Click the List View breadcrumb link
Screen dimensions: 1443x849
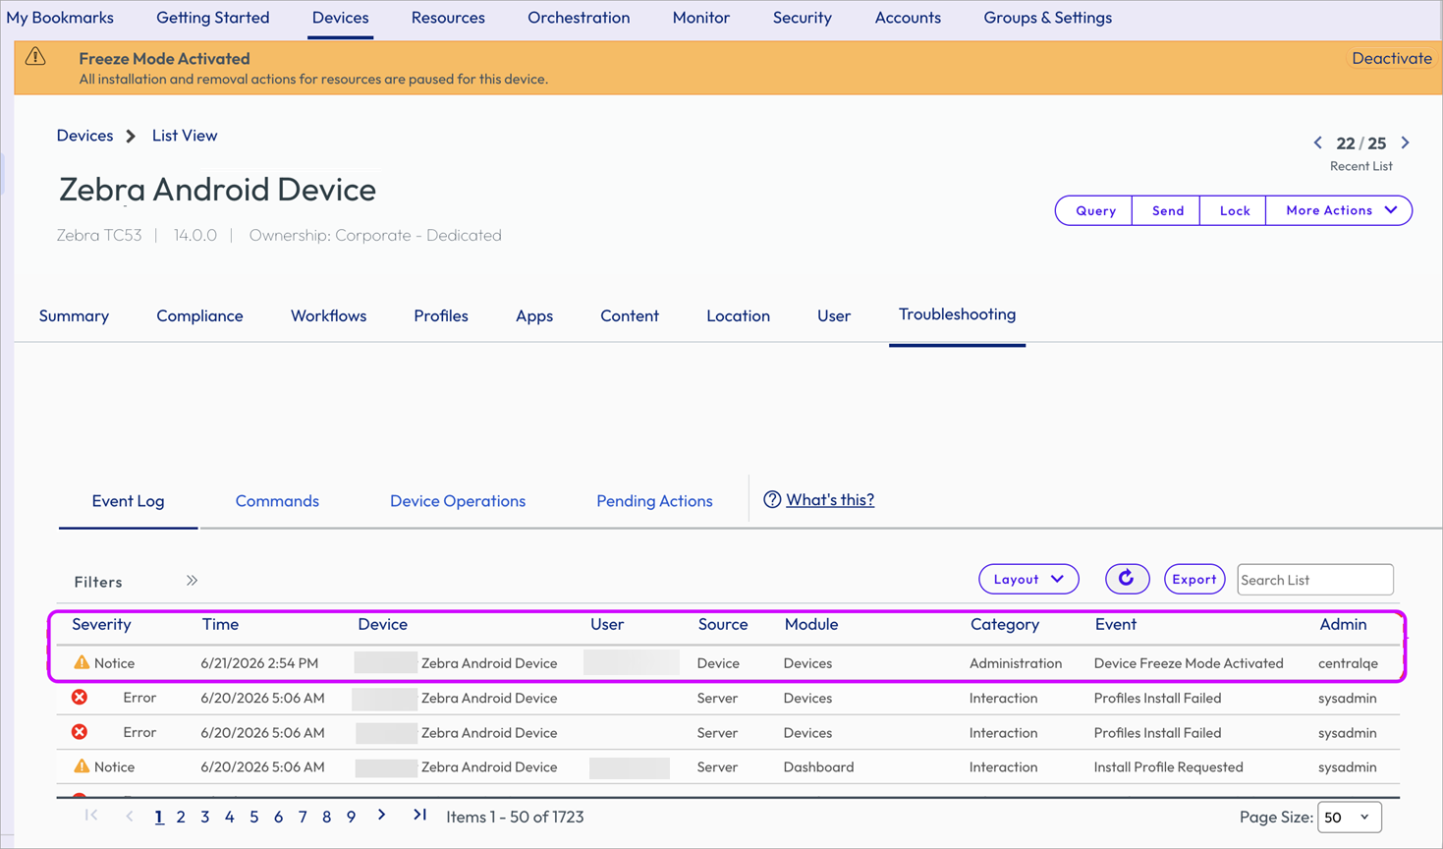185,136
